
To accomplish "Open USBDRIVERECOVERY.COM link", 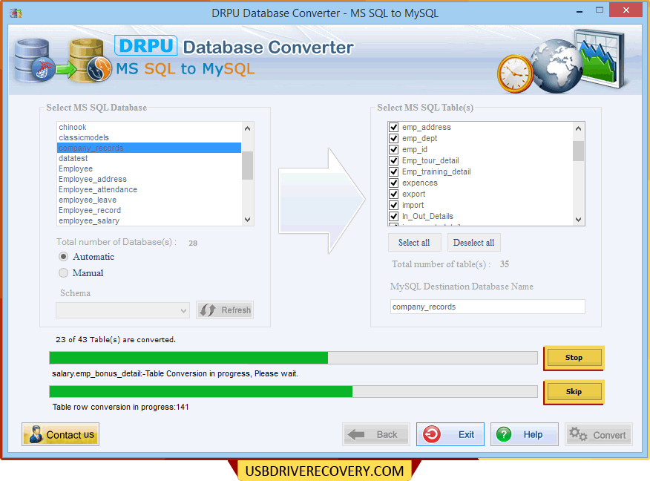I will point(324,471).
